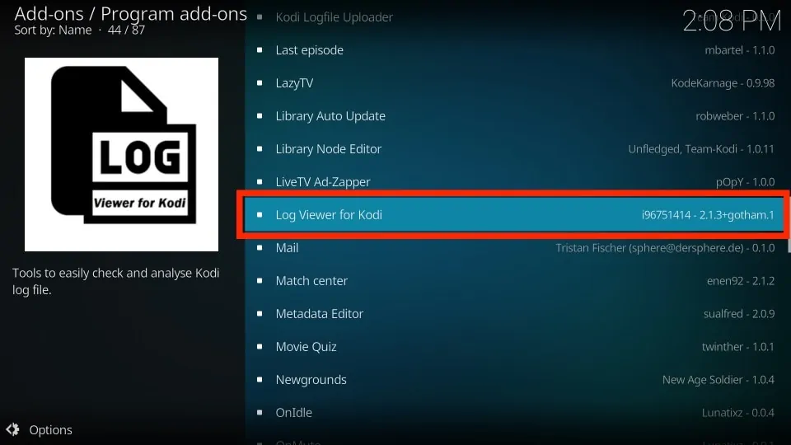Click the bullet beside LazyTV

[x=260, y=82]
